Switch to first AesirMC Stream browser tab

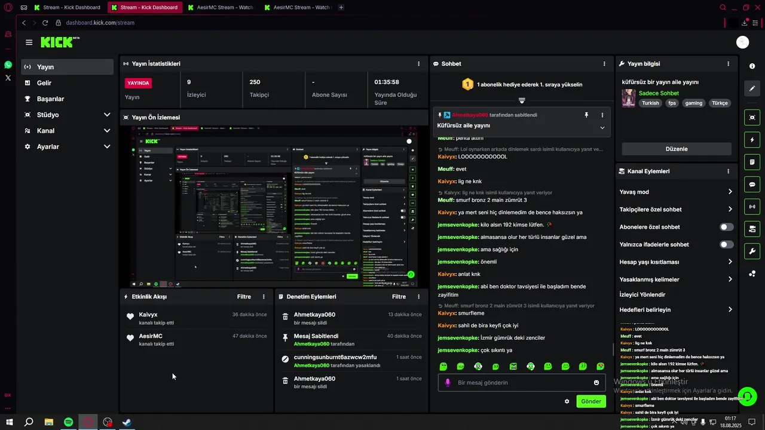[221, 7]
